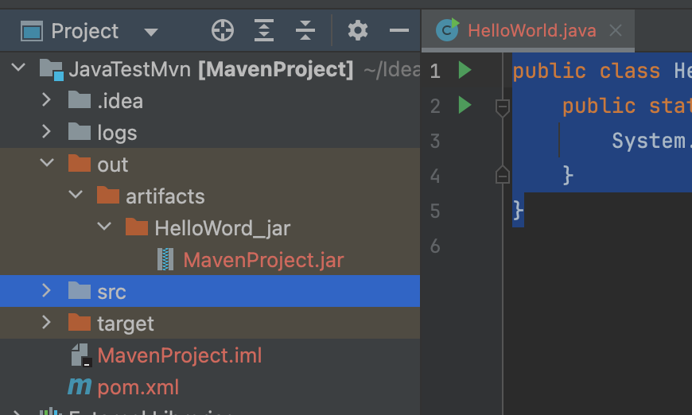Select the target folder row
The height and width of the screenshot is (415, 692).
(210, 323)
